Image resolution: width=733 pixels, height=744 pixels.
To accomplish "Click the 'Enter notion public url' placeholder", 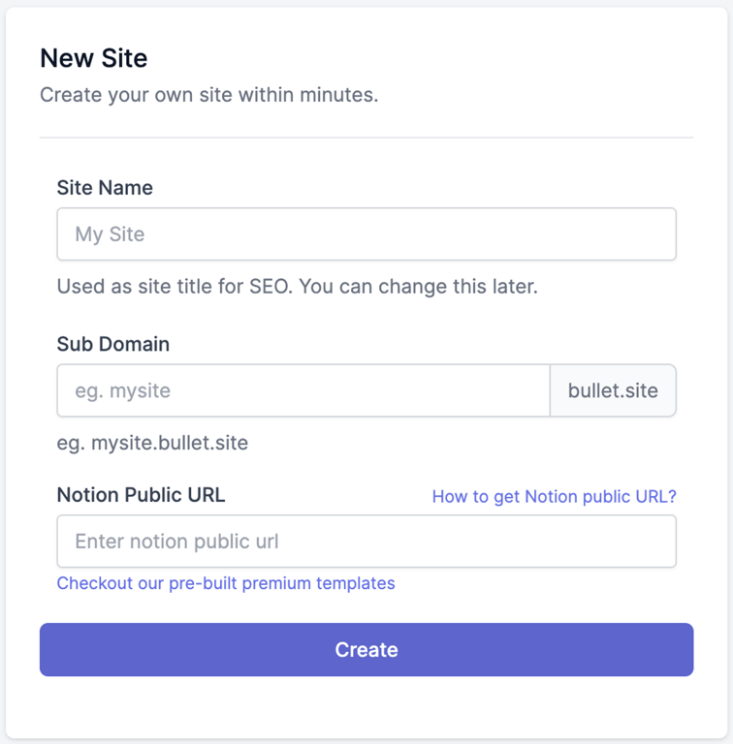I will [x=176, y=542].
